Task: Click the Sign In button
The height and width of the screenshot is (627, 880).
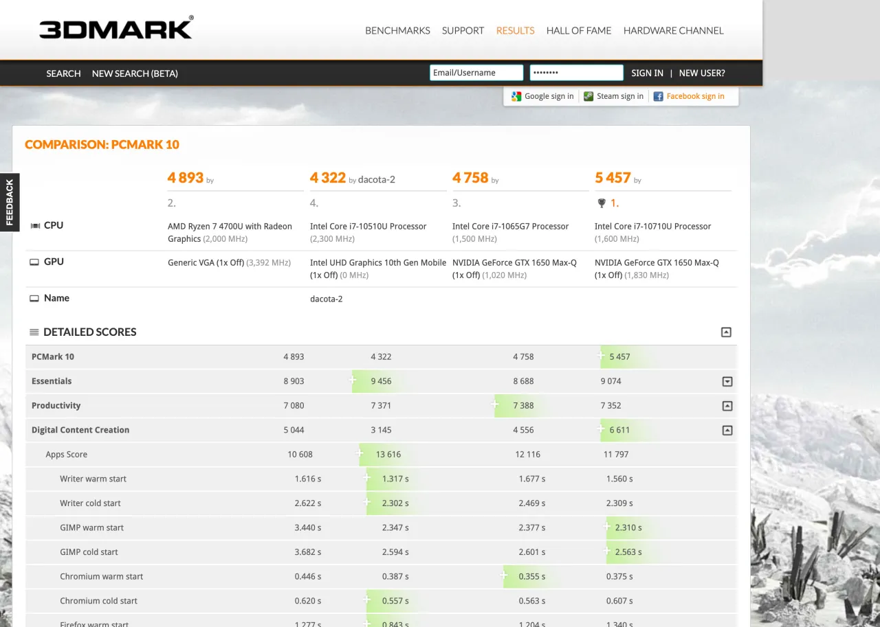Action: point(647,73)
